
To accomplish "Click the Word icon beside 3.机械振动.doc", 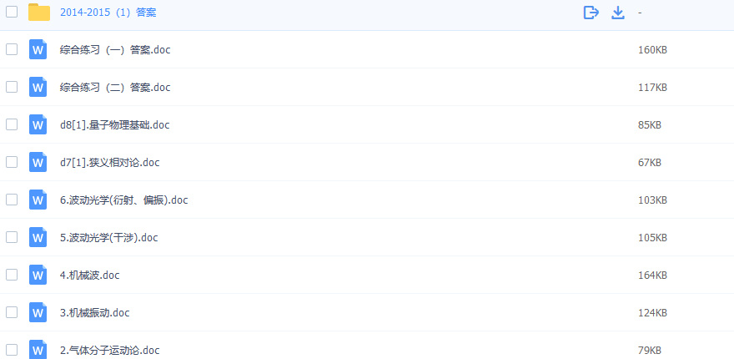I will pos(38,312).
